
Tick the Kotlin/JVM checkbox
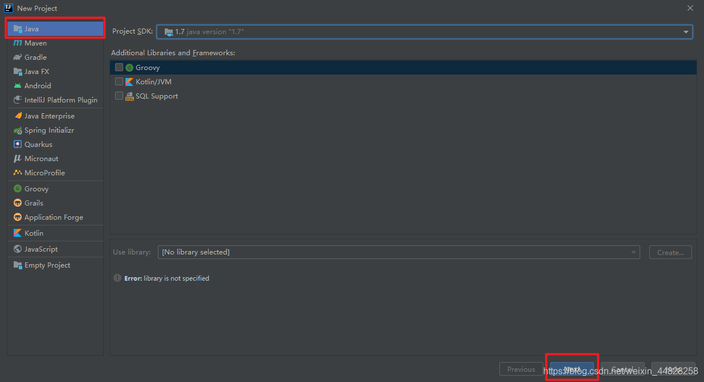click(x=119, y=81)
